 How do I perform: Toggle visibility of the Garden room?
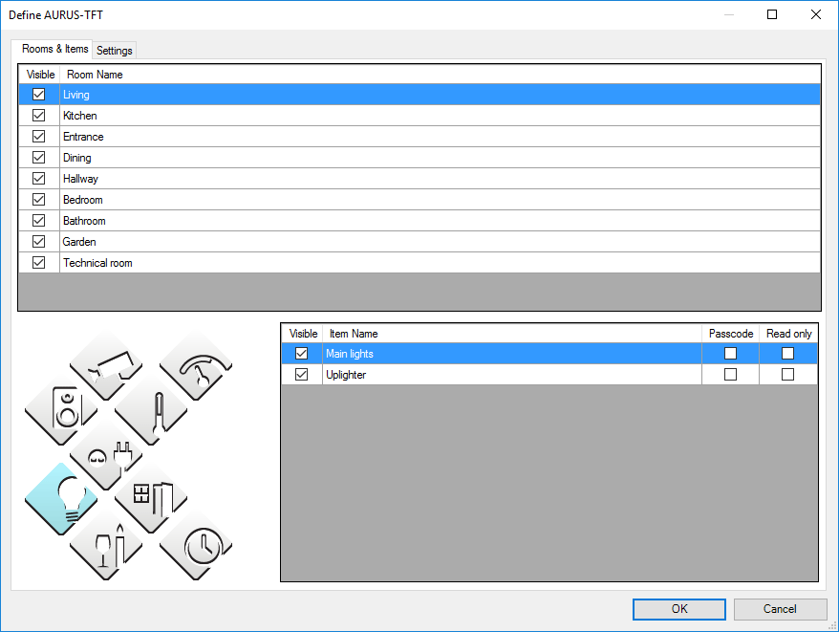click(39, 242)
